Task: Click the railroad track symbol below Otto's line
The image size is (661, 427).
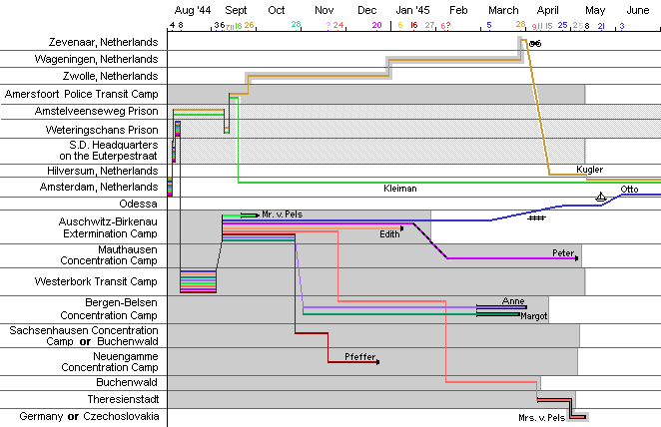Action: point(537,217)
